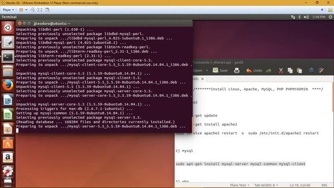Open Ubuntu Software Center launcher icon

[x=8, y=143]
